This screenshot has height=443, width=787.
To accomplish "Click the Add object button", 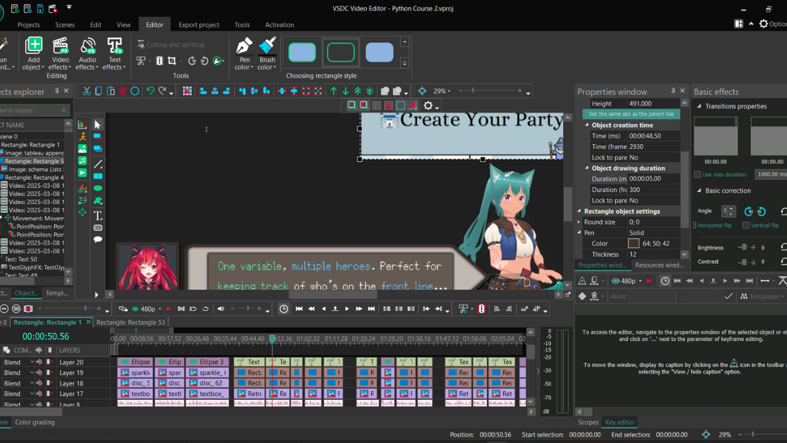I will point(34,53).
